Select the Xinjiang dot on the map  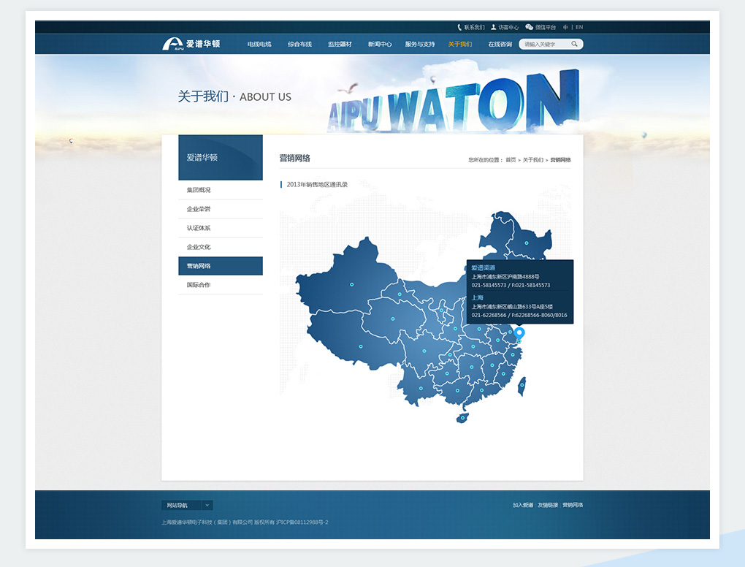click(351, 284)
